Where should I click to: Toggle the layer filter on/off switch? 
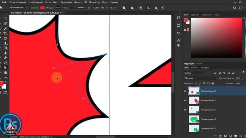click(x=243, y=72)
